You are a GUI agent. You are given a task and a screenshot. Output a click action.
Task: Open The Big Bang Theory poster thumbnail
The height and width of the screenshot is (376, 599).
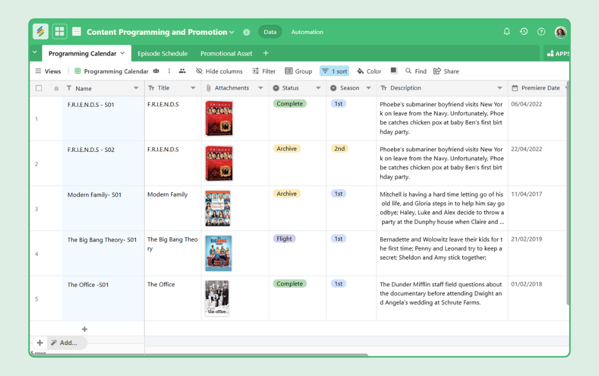[219, 253]
